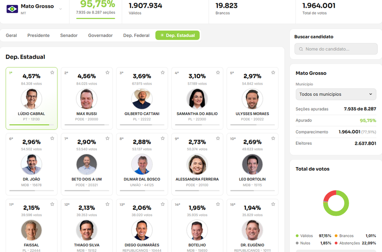382x252 pixels.
Task: Open the Todos os municípios dropdown
Action: 336,94
